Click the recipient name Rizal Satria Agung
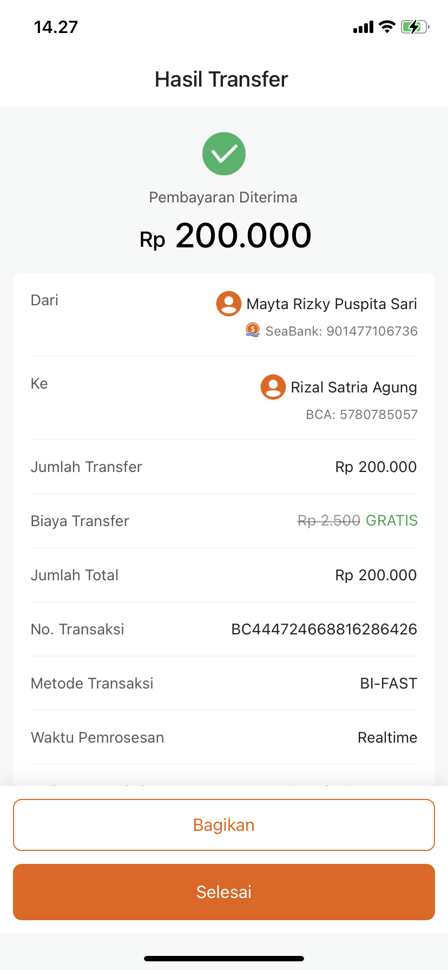The height and width of the screenshot is (970, 448). pos(354,388)
